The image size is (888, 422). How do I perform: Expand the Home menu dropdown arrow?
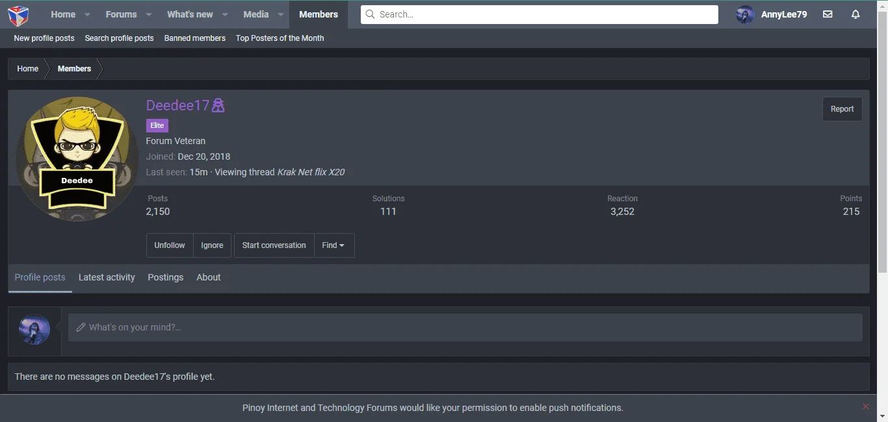coord(87,14)
